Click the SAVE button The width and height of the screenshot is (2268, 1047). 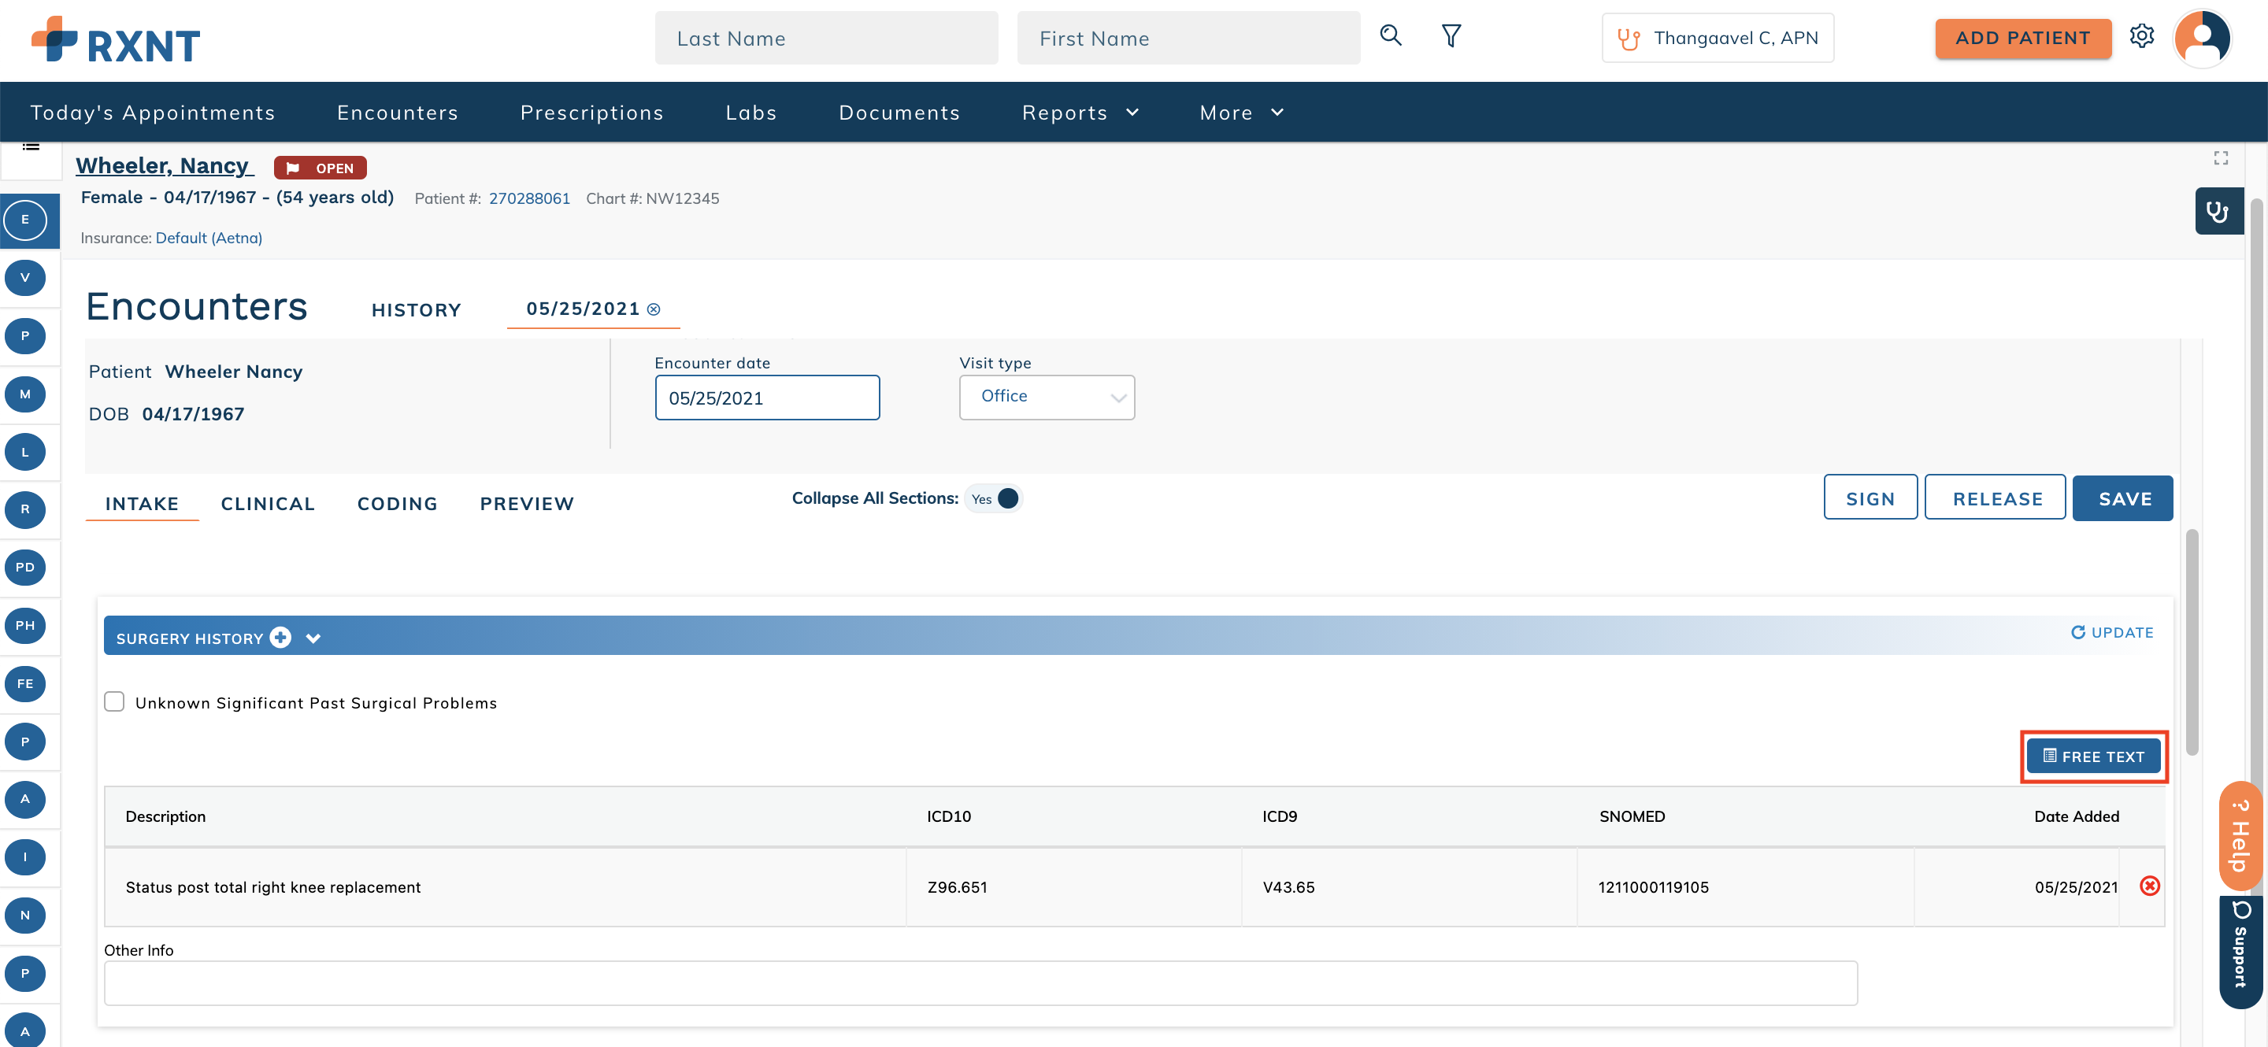(2122, 498)
